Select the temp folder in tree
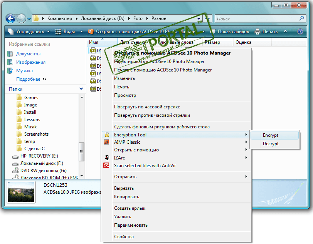313x244 pixels. tap(30, 141)
